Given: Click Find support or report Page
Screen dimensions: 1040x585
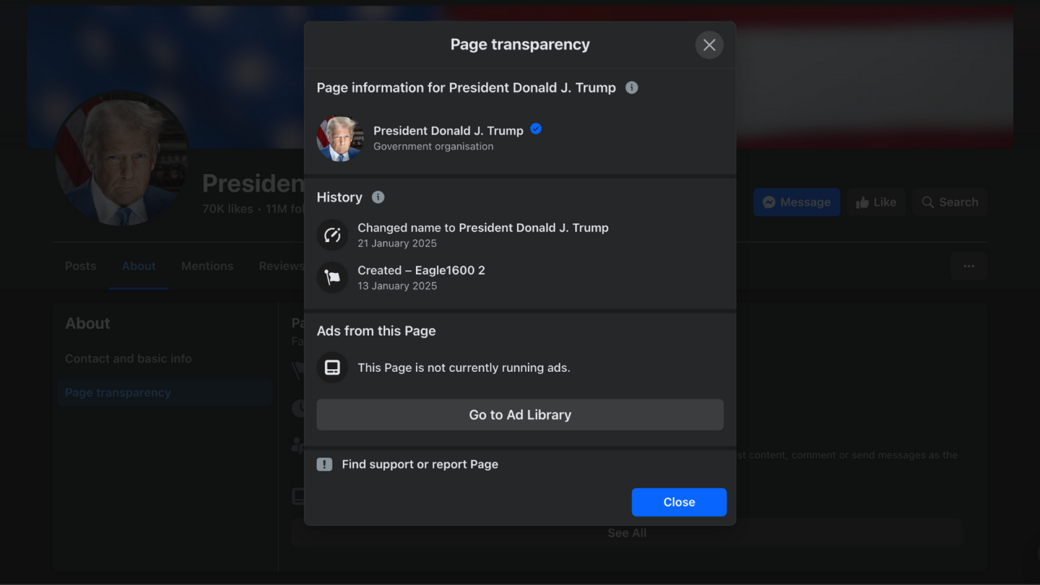Looking at the screenshot, I should click(420, 464).
